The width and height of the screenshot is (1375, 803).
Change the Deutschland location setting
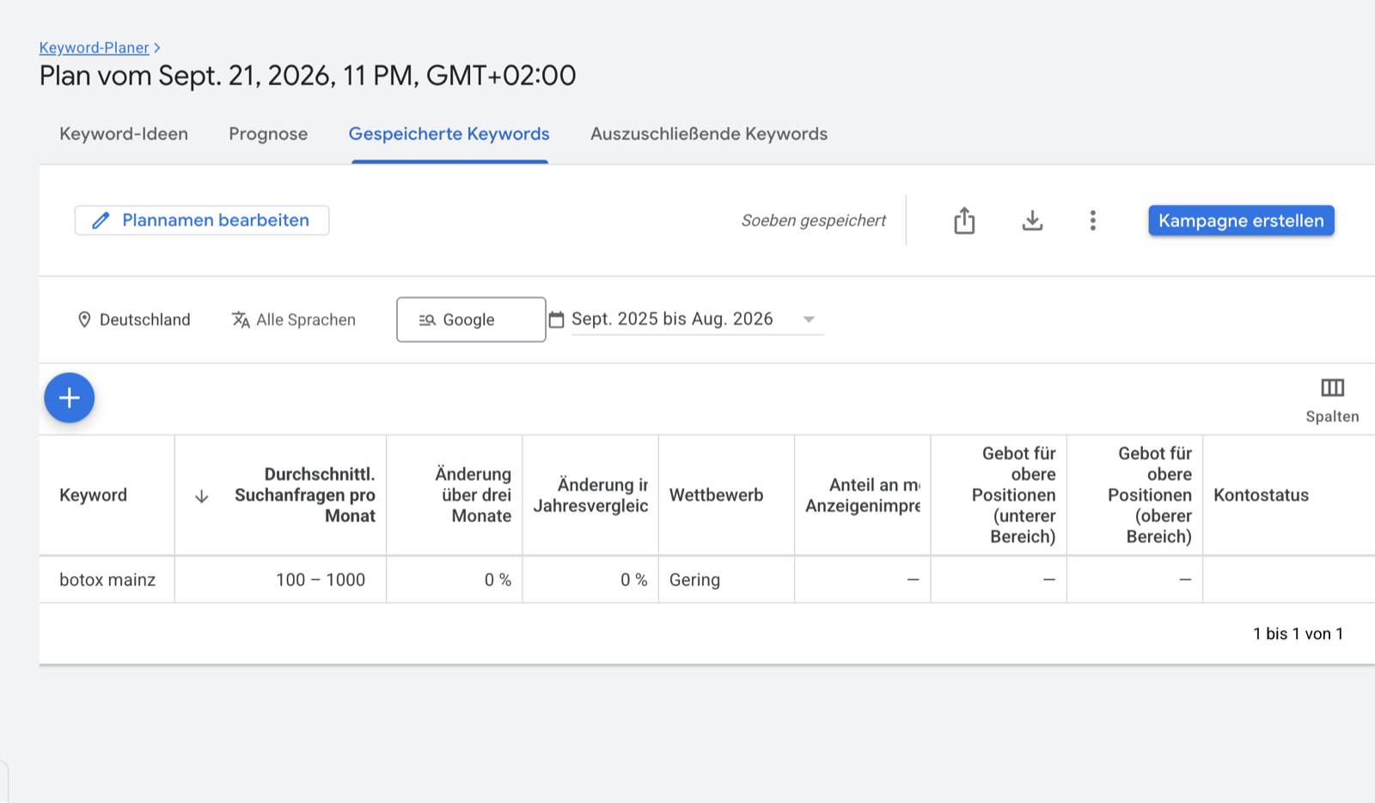pos(134,319)
